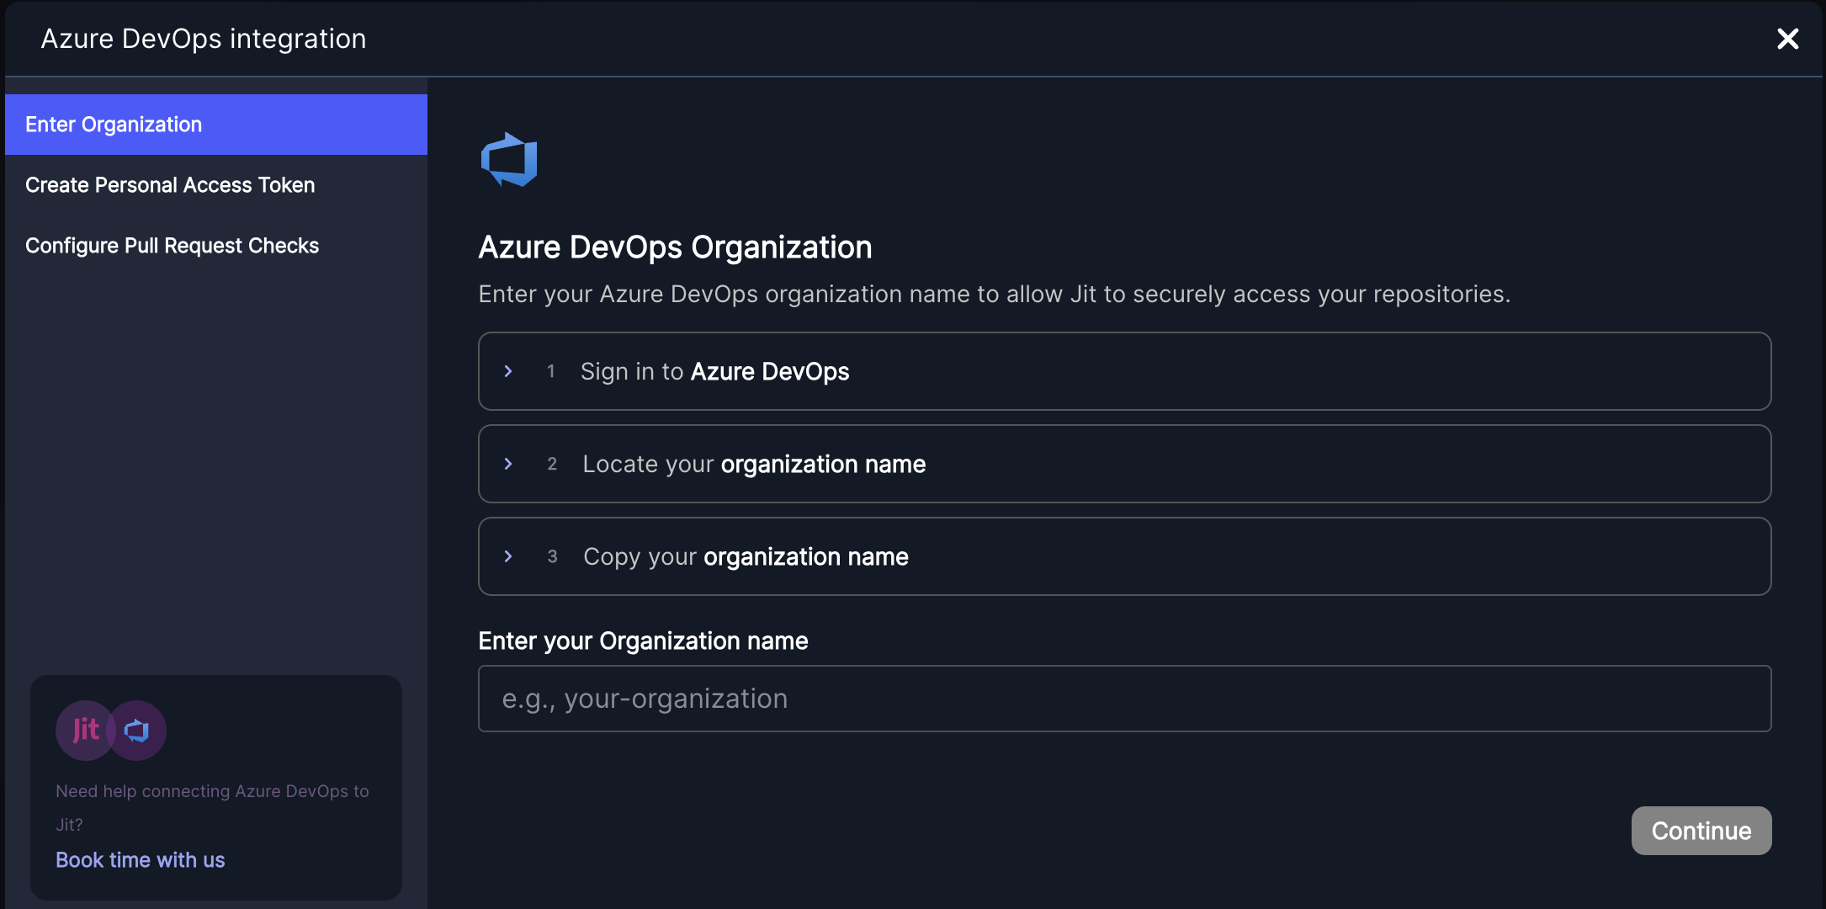Image resolution: width=1826 pixels, height=909 pixels.
Task: Click the pink Jit logo circle
Action: point(85,730)
